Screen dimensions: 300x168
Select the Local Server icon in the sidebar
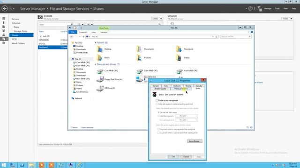4,22
